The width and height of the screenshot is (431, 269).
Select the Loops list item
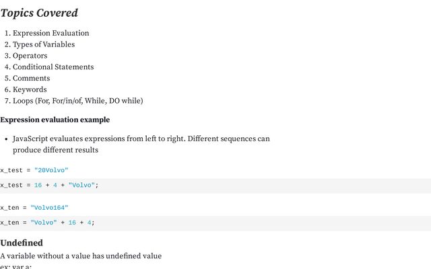click(x=78, y=101)
